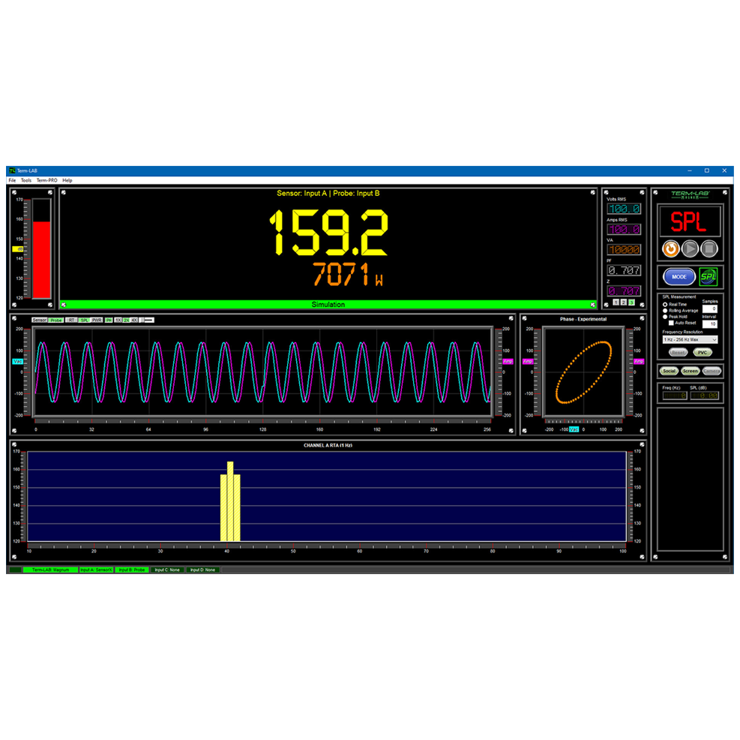Enable Peak Hold measurement mode
This screenshot has width=740, height=740.
[666, 317]
